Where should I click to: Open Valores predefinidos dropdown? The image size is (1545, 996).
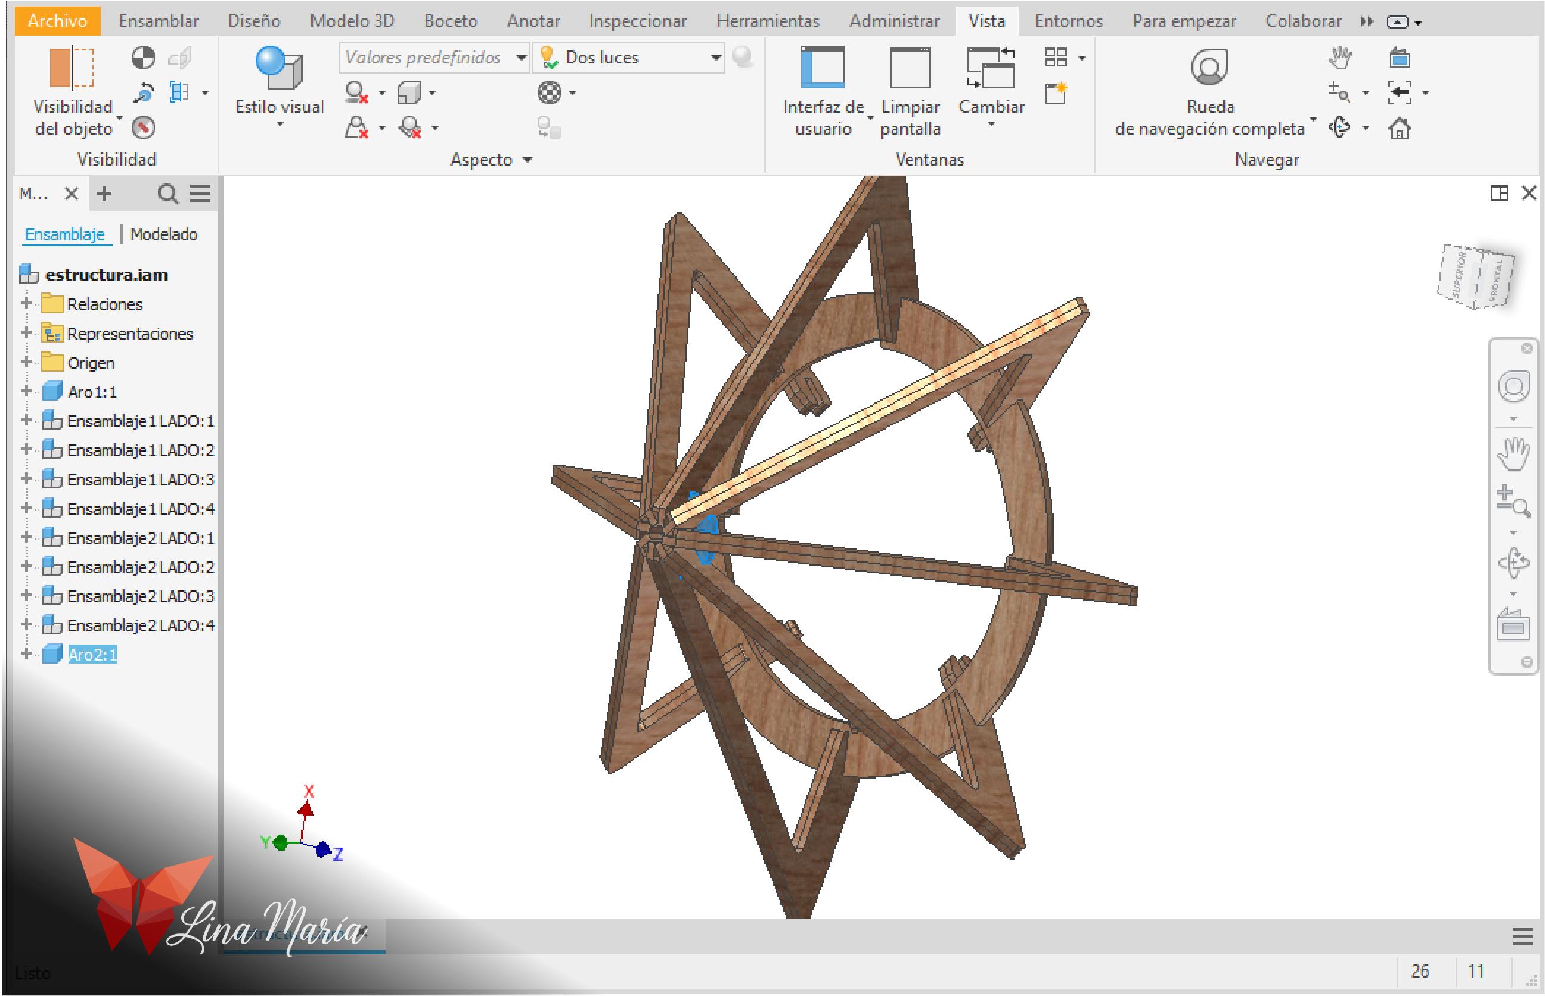[x=434, y=58]
